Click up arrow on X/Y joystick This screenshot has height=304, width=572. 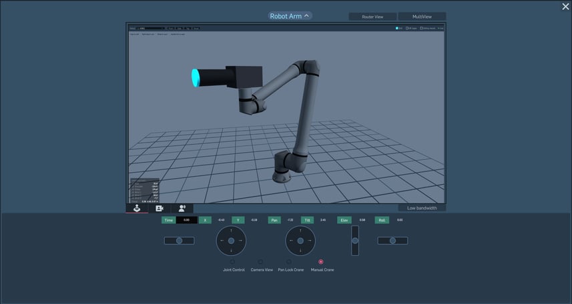tap(232, 231)
